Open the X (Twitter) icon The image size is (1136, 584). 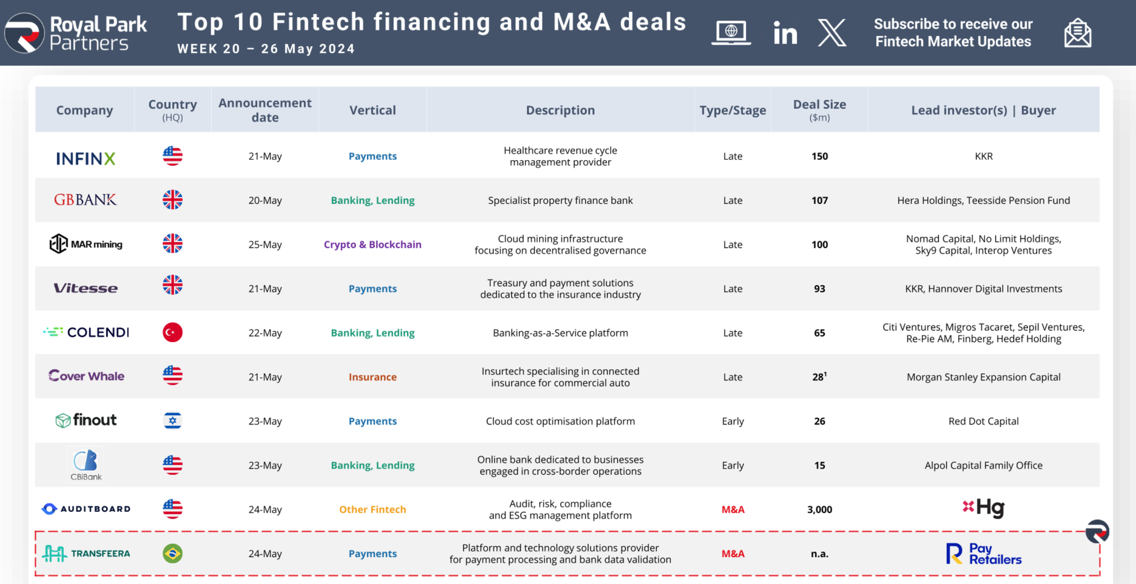pos(832,33)
